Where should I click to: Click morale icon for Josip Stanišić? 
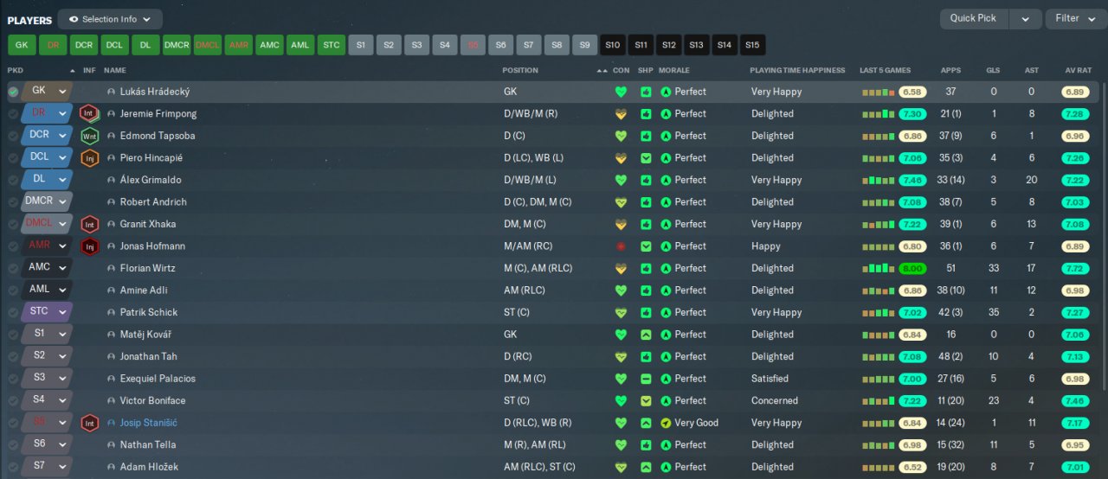coord(666,423)
